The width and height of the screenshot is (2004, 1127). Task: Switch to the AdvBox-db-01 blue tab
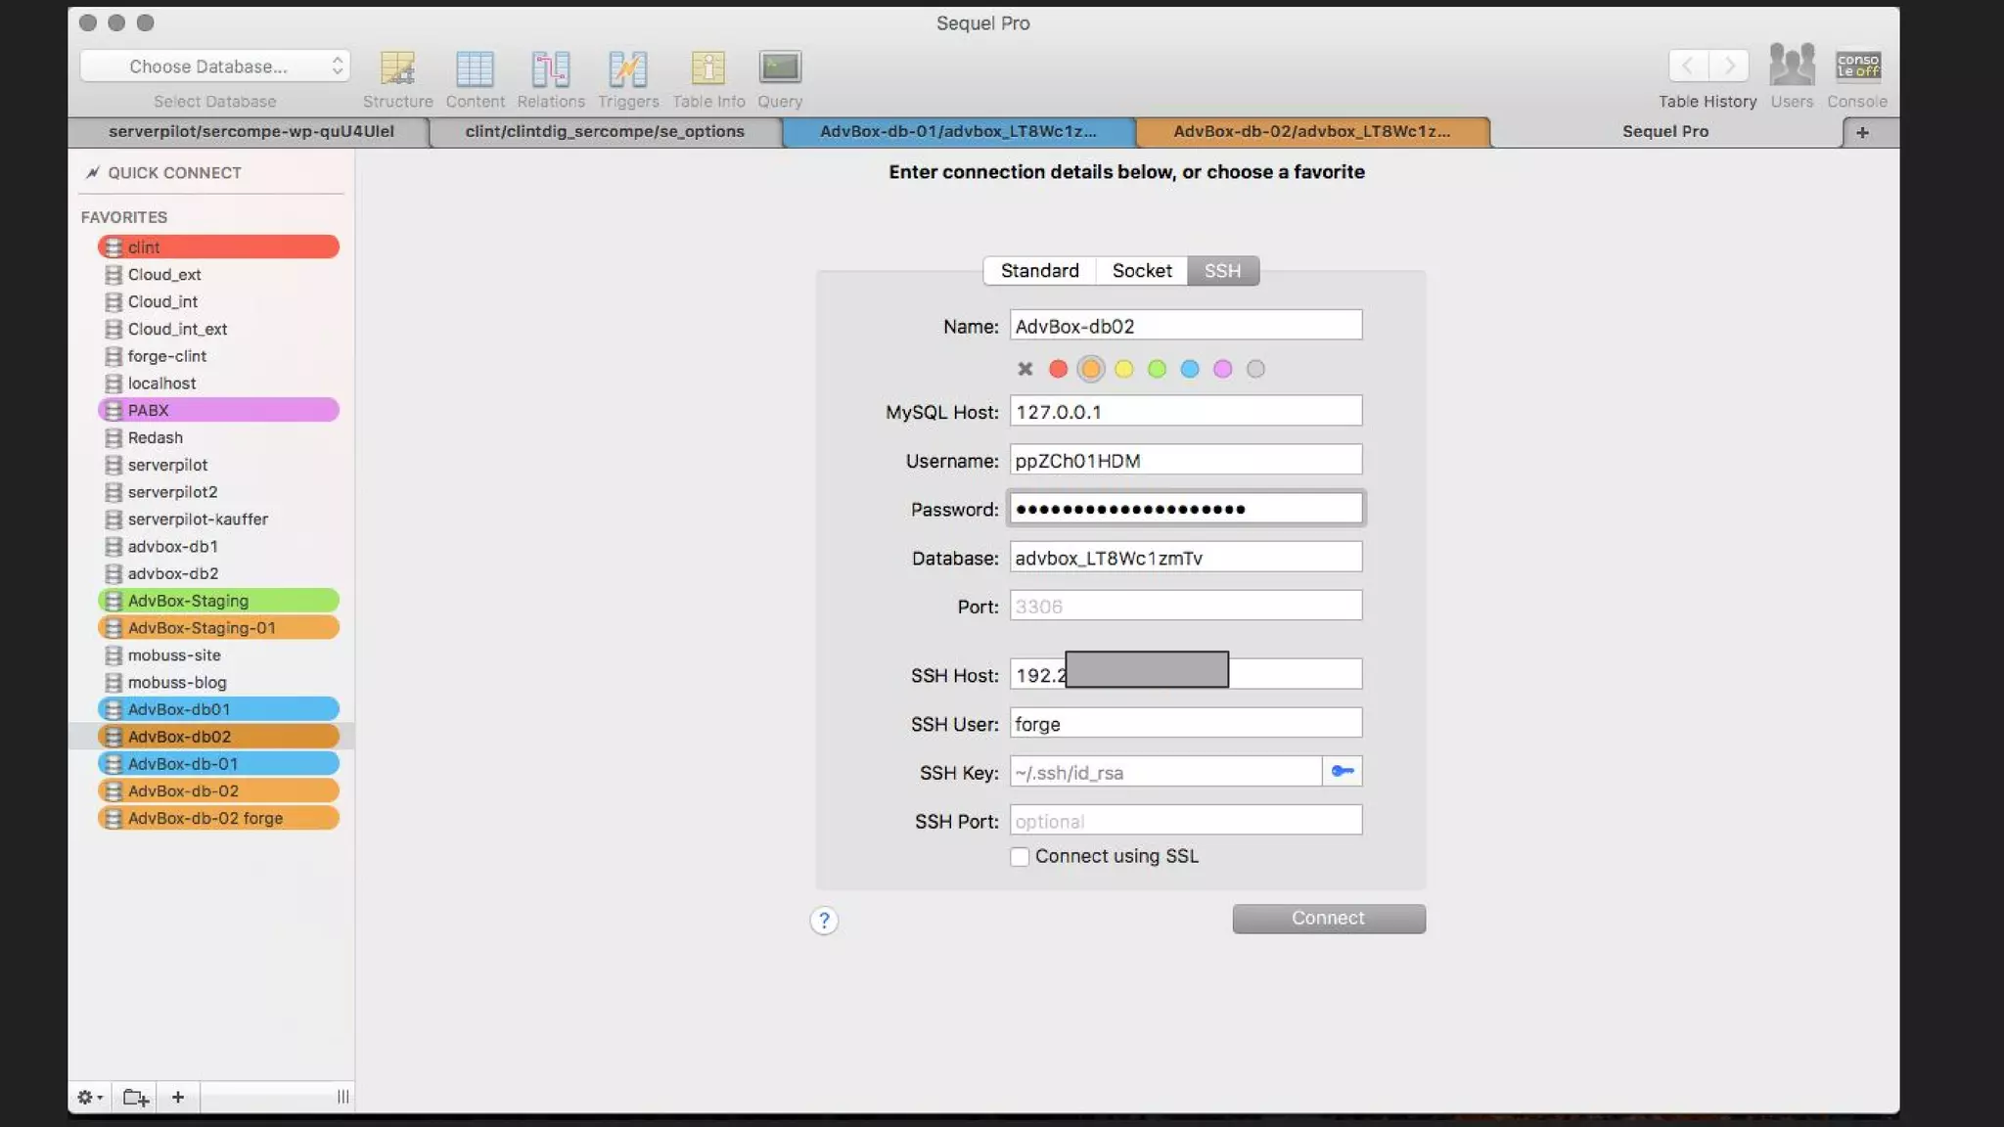(958, 132)
